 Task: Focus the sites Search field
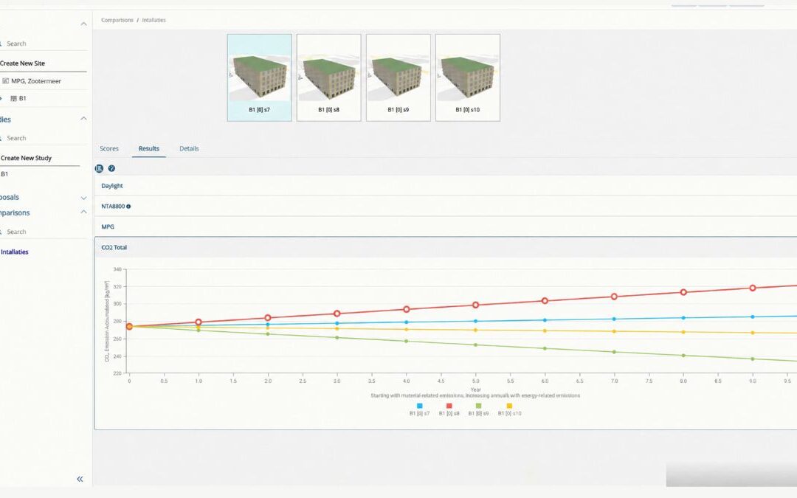[44, 44]
